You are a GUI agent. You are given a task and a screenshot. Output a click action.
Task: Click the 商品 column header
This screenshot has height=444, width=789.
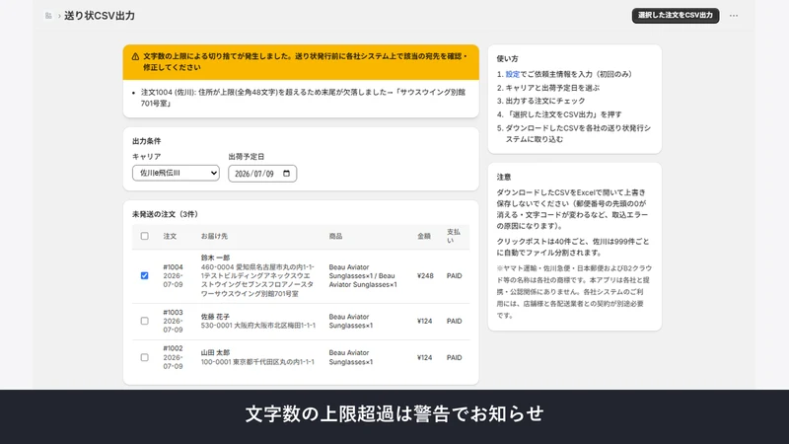pos(335,236)
